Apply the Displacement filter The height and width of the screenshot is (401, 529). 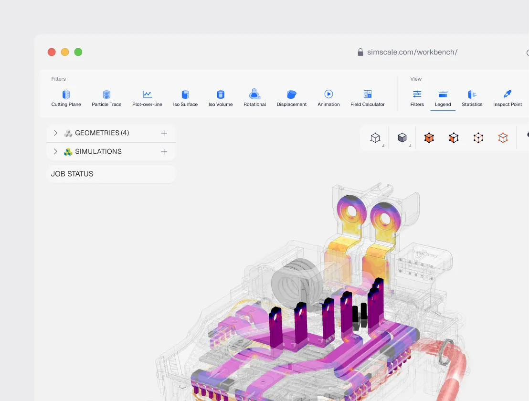pos(292,98)
